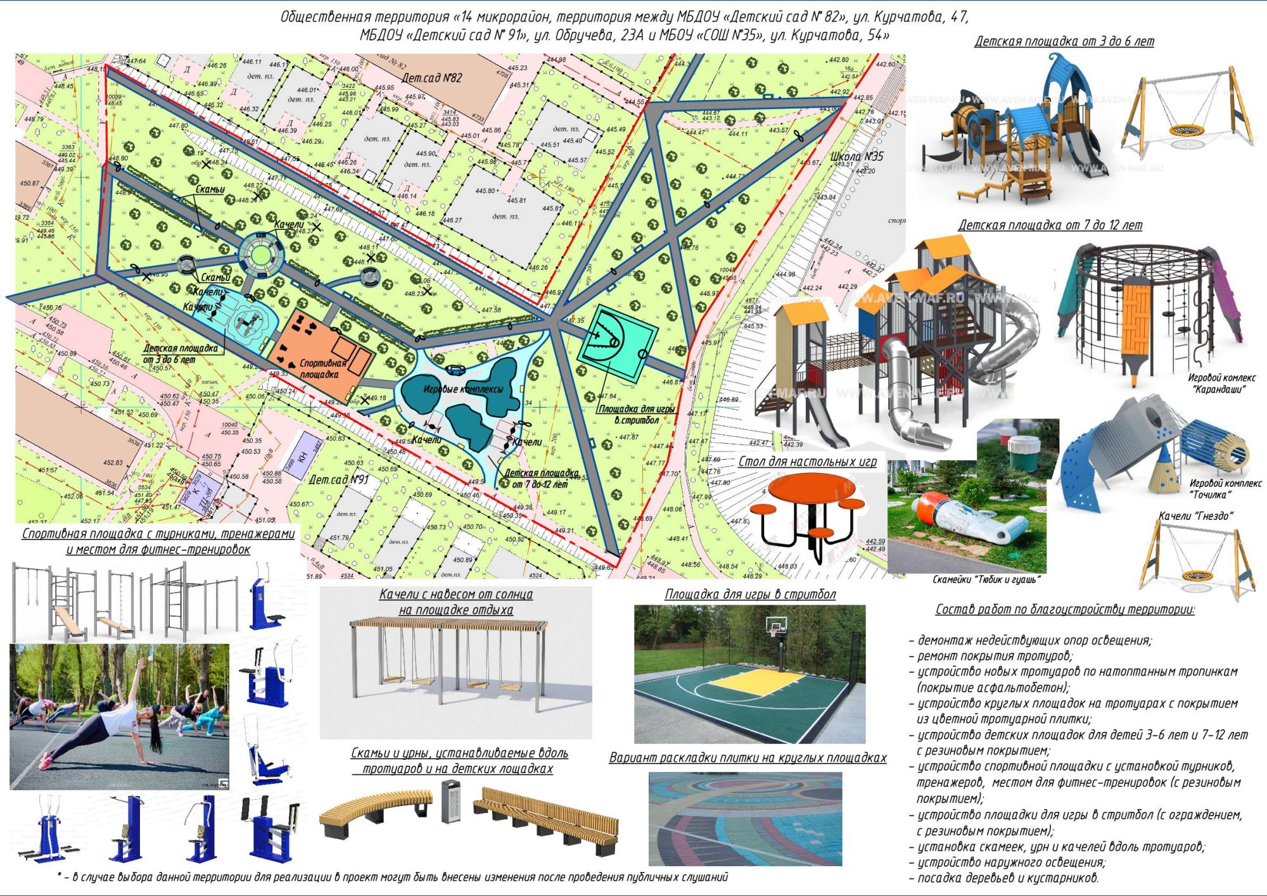This screenshot has width=1267, height=896.
Task: Click the footnote starting "в случае выбора данной территории"
Action: tap(392, 877)
